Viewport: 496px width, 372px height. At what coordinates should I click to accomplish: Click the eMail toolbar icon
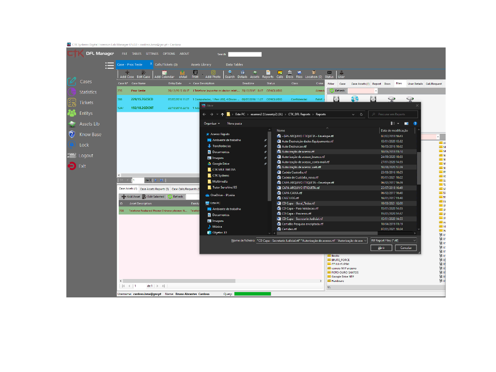[183, 72]
